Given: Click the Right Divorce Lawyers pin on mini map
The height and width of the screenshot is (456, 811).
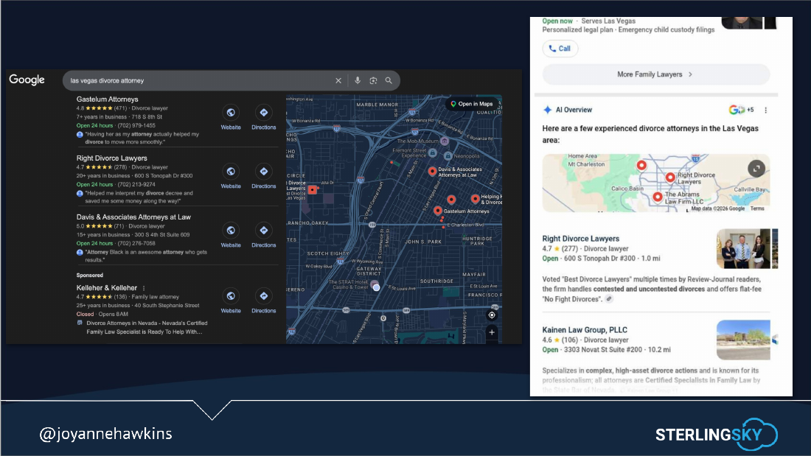Looking at the screenshot, I should click(x=669, y=178).
